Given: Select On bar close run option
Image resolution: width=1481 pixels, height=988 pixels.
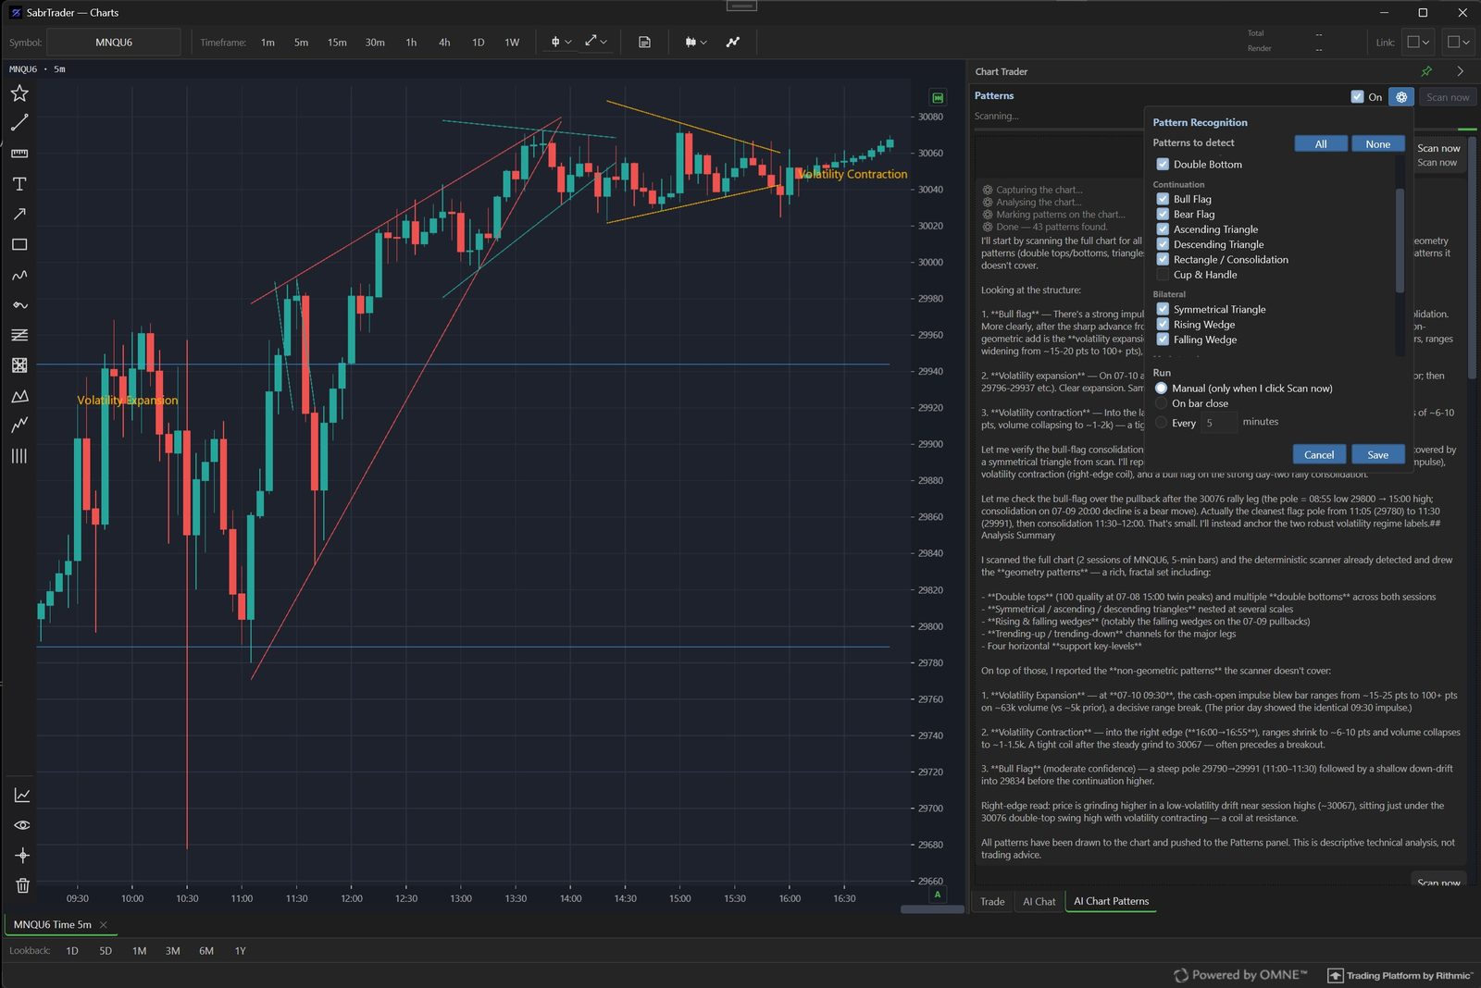Looking at the screenshot, I should coord(1161,403).
